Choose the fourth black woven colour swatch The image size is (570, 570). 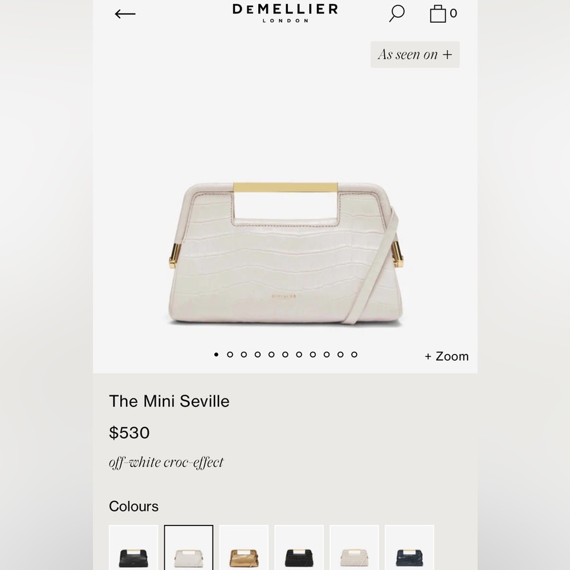pos(299,547)
